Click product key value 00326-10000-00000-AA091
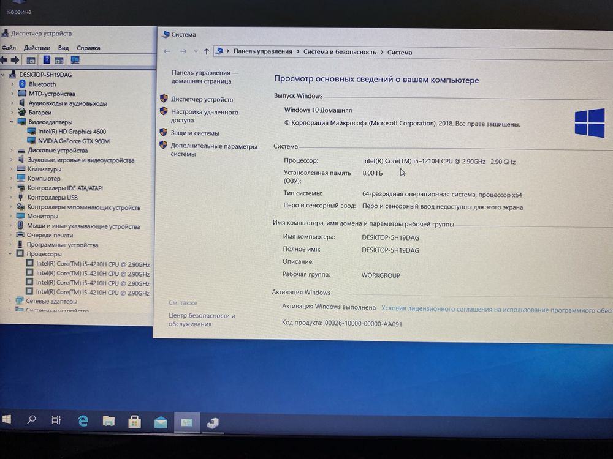The height and width of the screenshot is (459, 613). (363, 324)
